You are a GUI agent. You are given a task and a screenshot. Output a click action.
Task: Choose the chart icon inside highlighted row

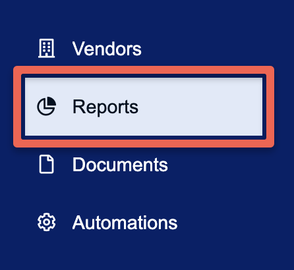pos(46,106)
